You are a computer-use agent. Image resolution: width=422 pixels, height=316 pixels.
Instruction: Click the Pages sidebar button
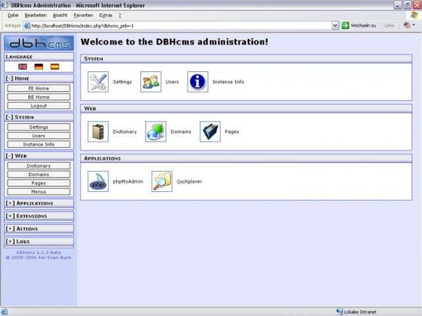click(x=39, y=183)
